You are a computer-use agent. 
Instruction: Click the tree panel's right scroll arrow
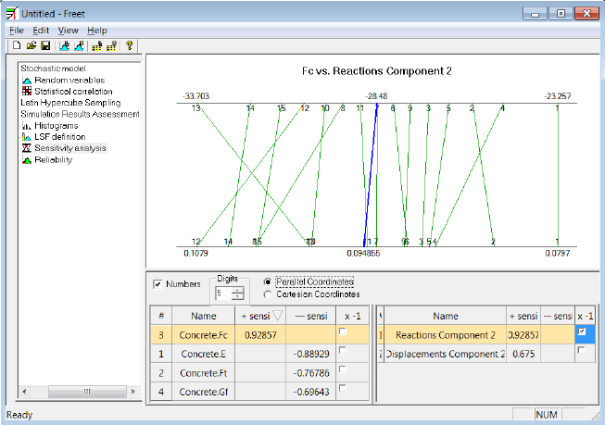(x=133, y=392)
